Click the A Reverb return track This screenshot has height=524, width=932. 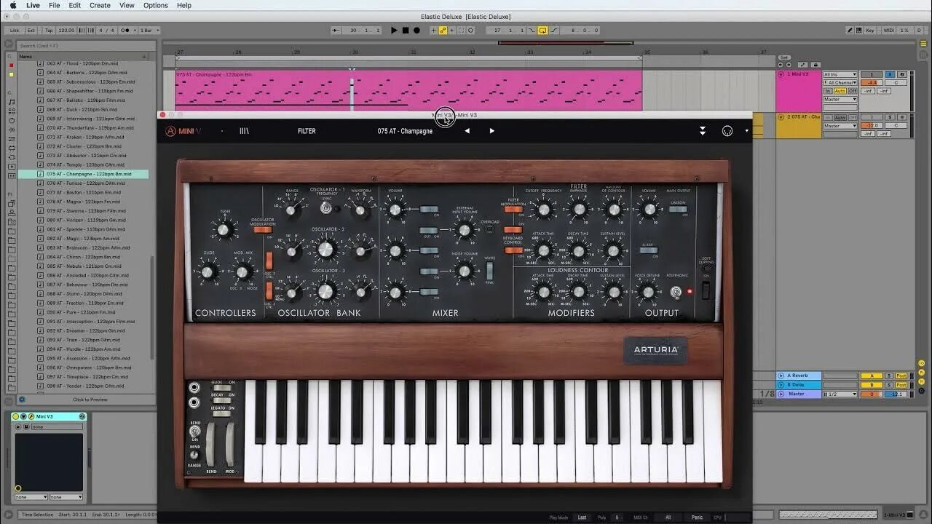[x=799, y=376]
